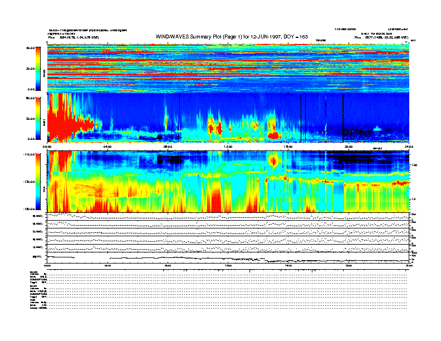This screenshot has height=341, width=441.
Task: Click the 40.00 label on RAD2 scale
Action: point(31,48)
